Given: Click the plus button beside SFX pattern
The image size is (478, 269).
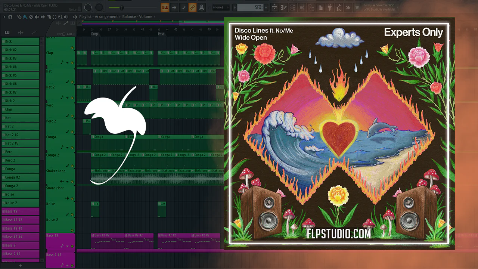Looking at the screenshot, I should point(266,7).
